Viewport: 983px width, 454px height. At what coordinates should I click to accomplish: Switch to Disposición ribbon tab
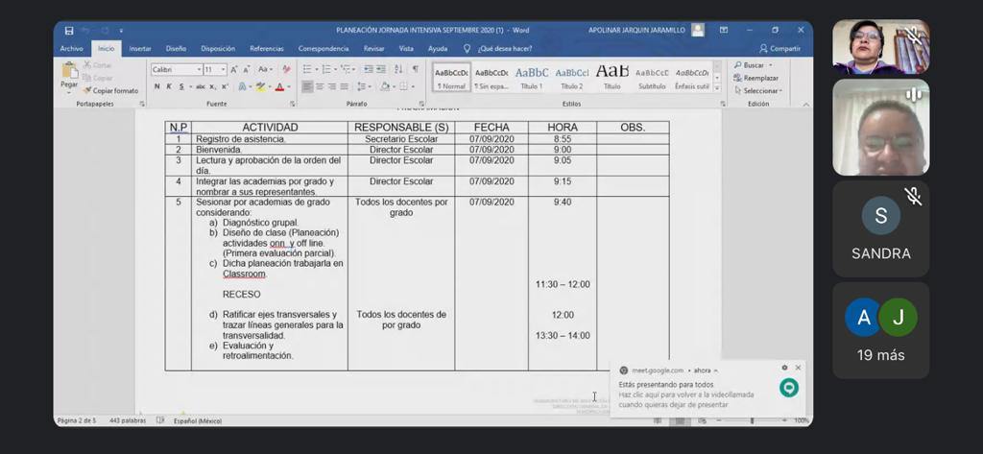(218, 48)
